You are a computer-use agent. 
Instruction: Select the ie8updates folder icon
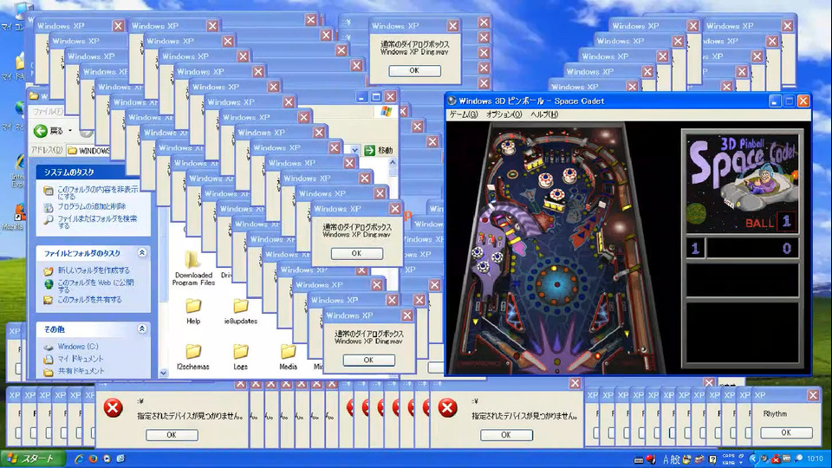tap(240, 307)
